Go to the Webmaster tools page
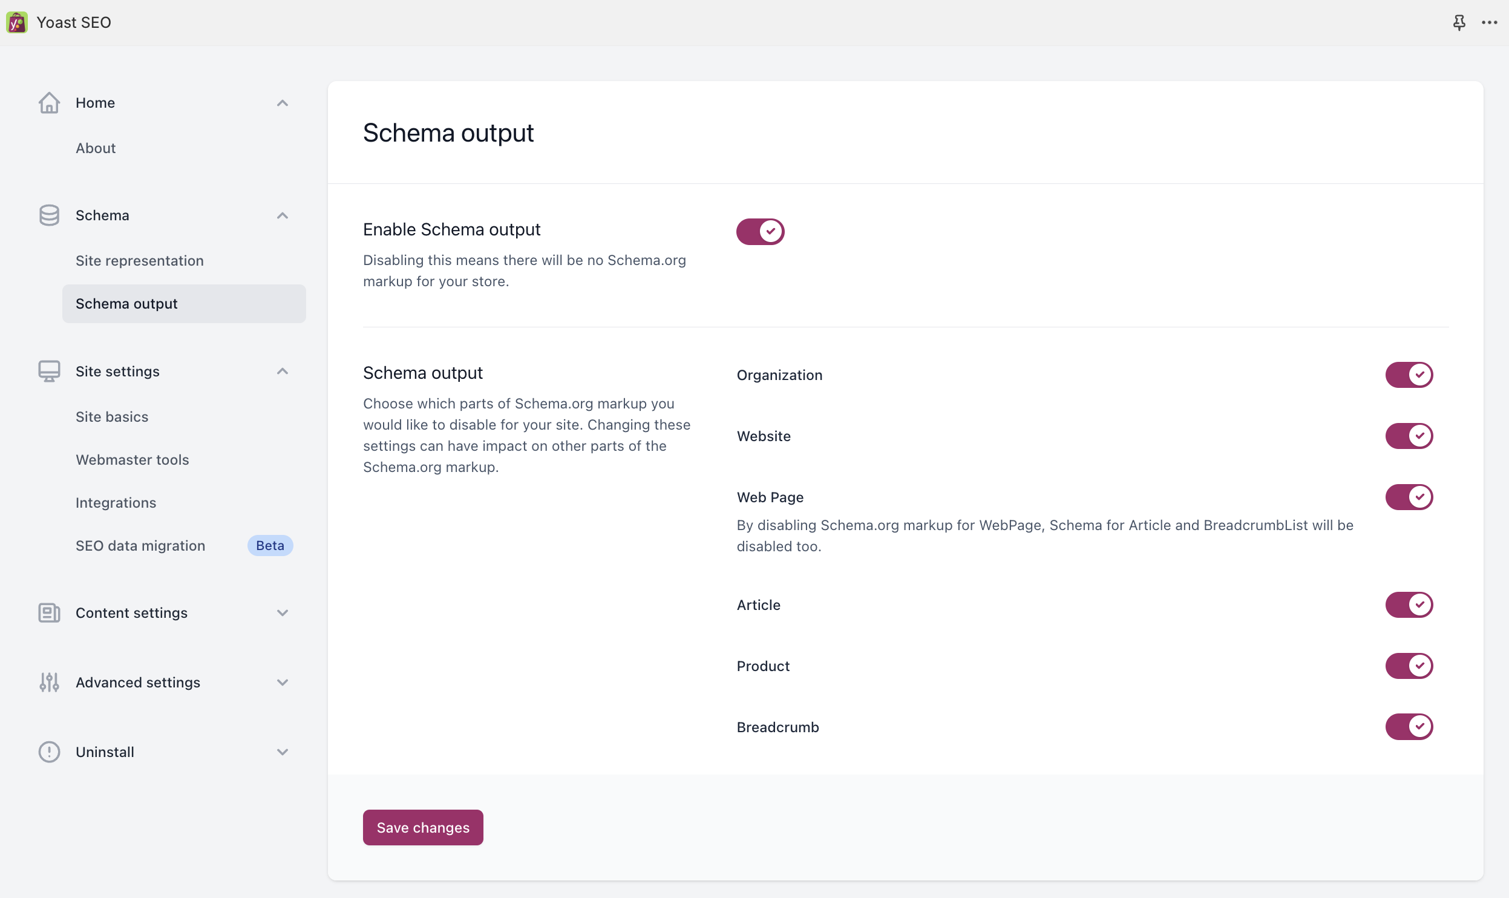This screenshot has height=898, width=1509. coord(133,460)
